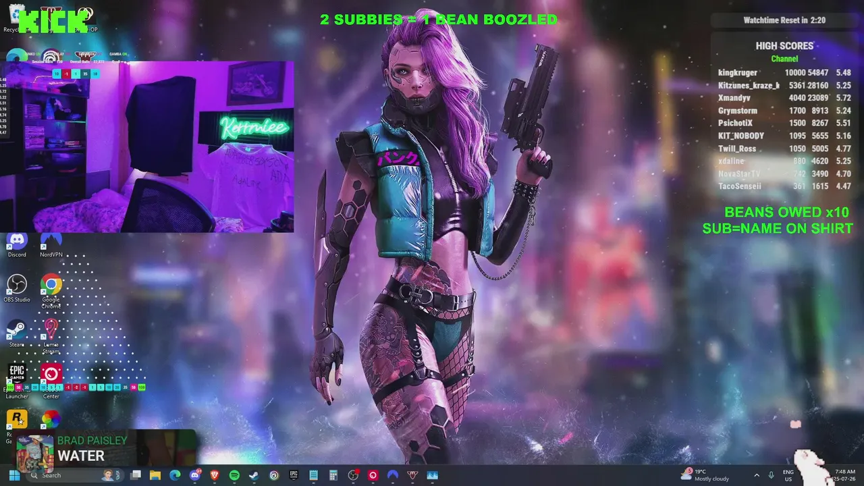The height and width of the screenshot is (486, 864).
Task: Select the Google Chrome desktop shortcut
Action: [51, 292]
